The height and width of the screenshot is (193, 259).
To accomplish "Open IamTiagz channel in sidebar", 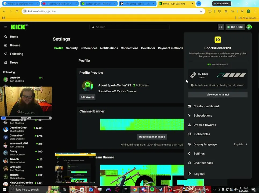I will point(23,168).
